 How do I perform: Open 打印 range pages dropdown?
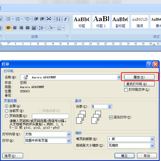[69, 141]
